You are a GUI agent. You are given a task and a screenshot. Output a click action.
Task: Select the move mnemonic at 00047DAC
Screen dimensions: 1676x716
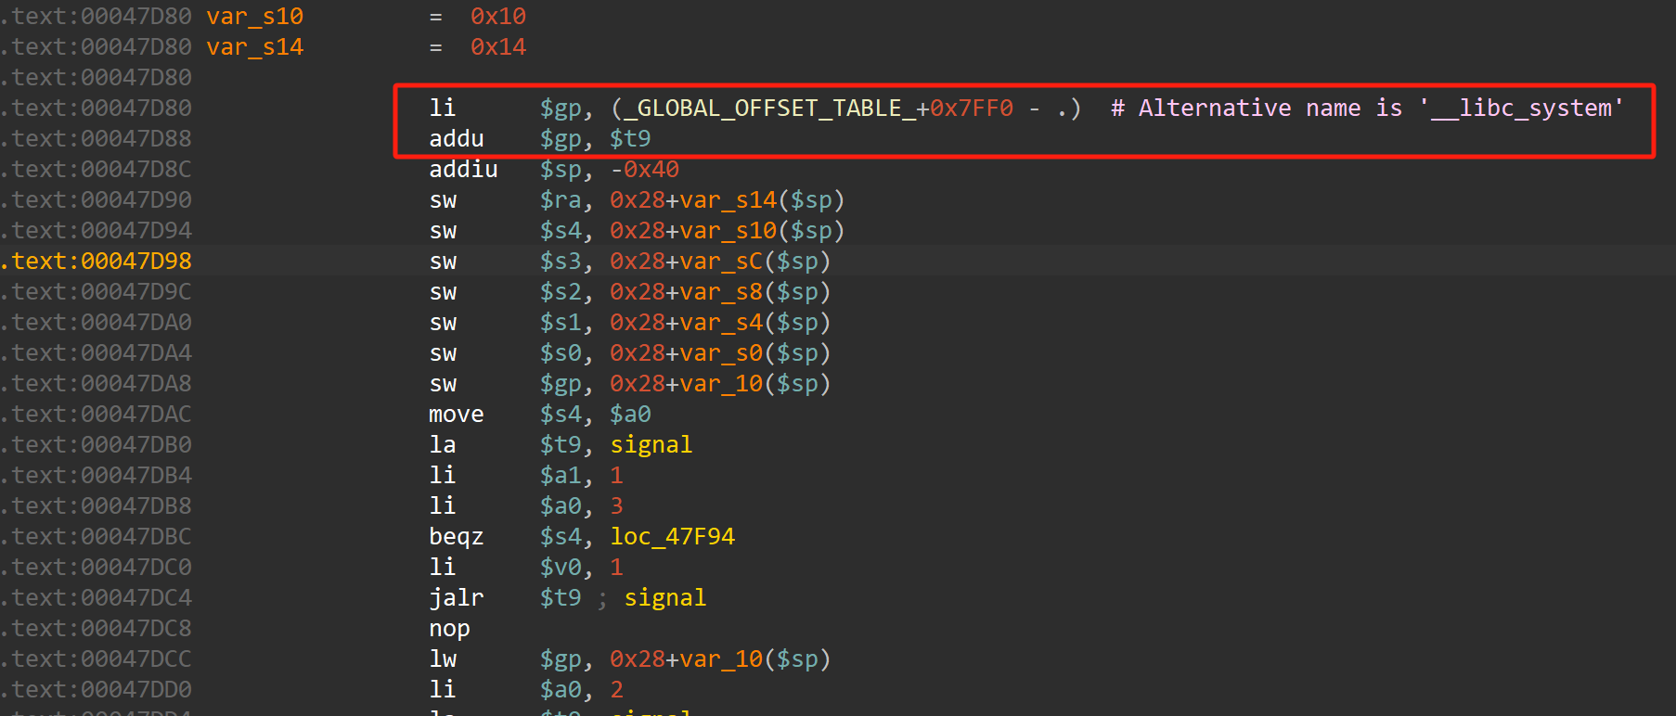click(456, 415)
